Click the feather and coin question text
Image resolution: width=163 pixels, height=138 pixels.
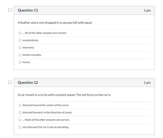tap(55, 23)
